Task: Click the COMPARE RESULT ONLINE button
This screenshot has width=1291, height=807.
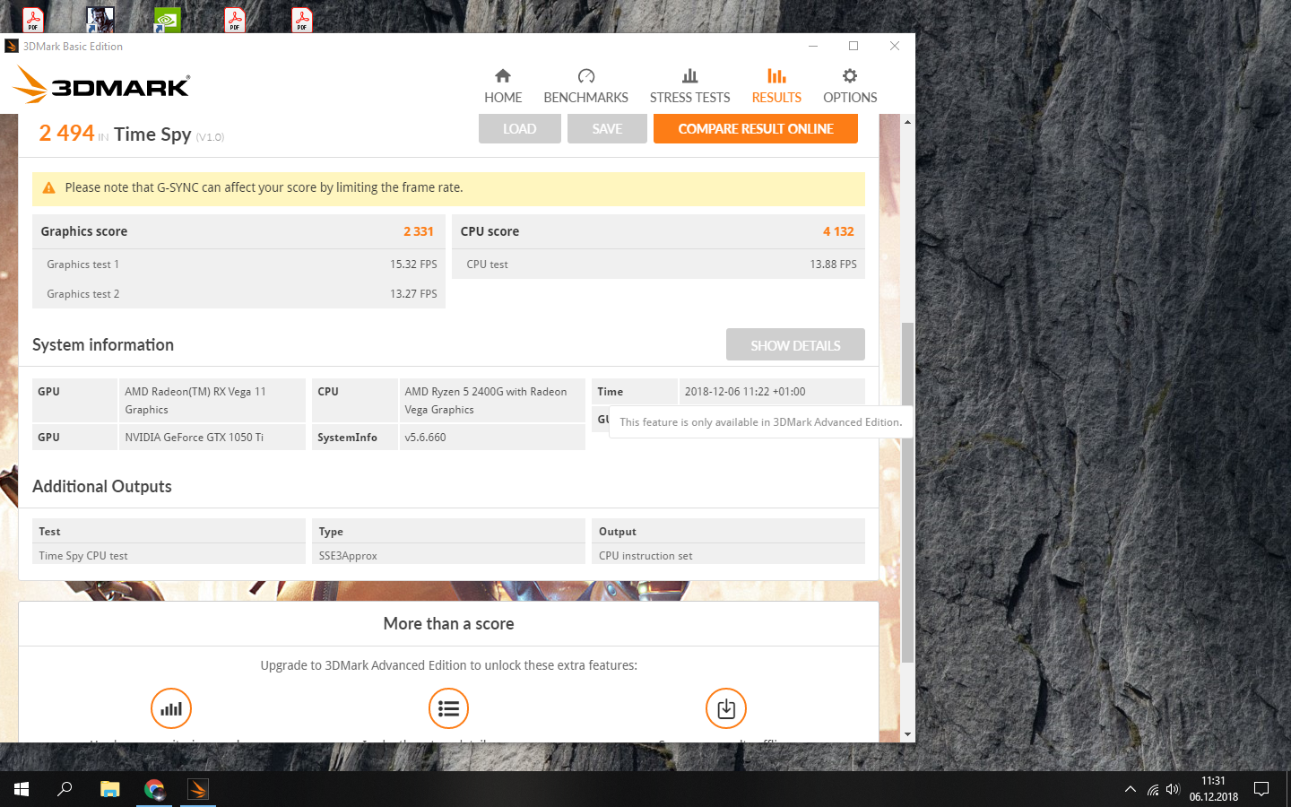Action: pos(755,129)
